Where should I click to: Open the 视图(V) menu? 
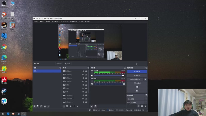click(48, 22)
